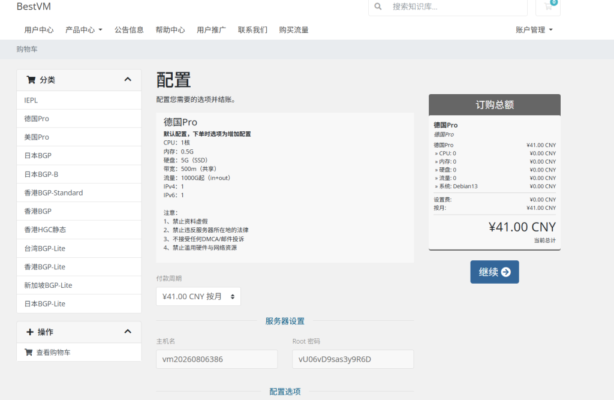The width and height of the screenshot is (614, 400).
Task: Click the 按月 line in order summary
Action: (x=495, y=207)
